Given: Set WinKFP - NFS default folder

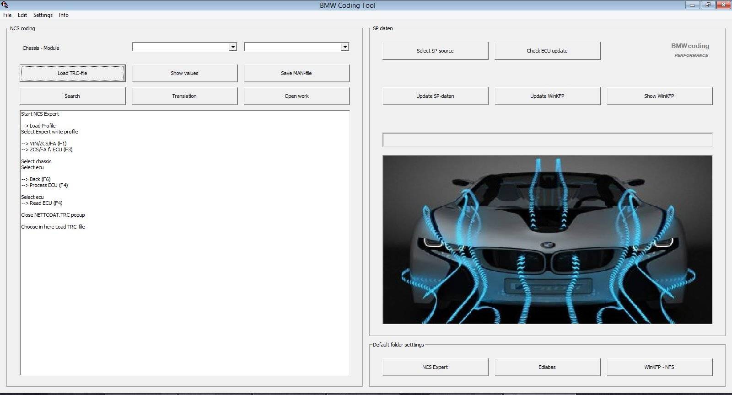Looking at the screenshot, I should 659,367.
